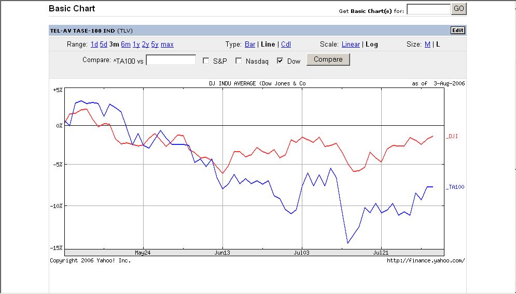516x294 pixels.
Task: Uncheck the Dow comparison checkbox
Action: tap(280, 61)
